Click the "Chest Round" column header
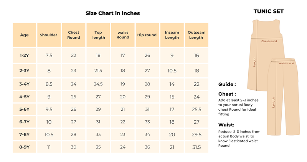 73,35
